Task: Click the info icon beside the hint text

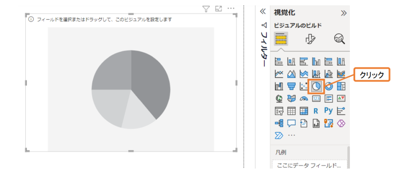Action: pos(31,19)
